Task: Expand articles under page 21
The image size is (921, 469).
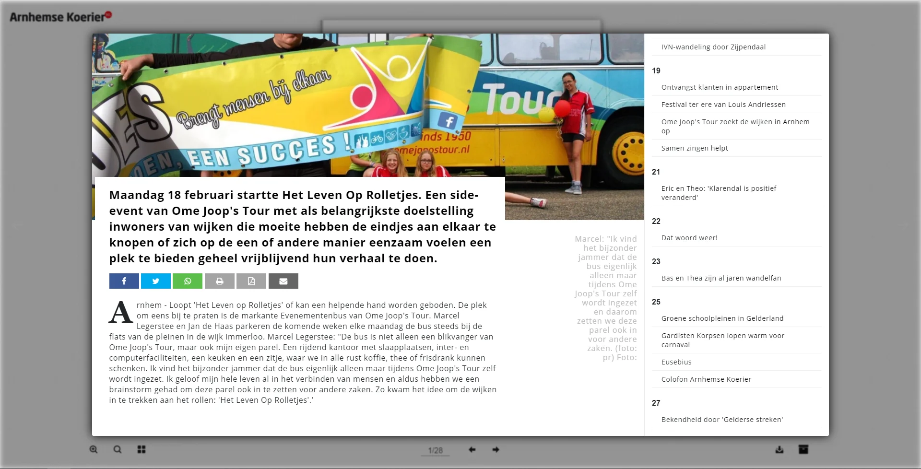Action: click(656, 172)
